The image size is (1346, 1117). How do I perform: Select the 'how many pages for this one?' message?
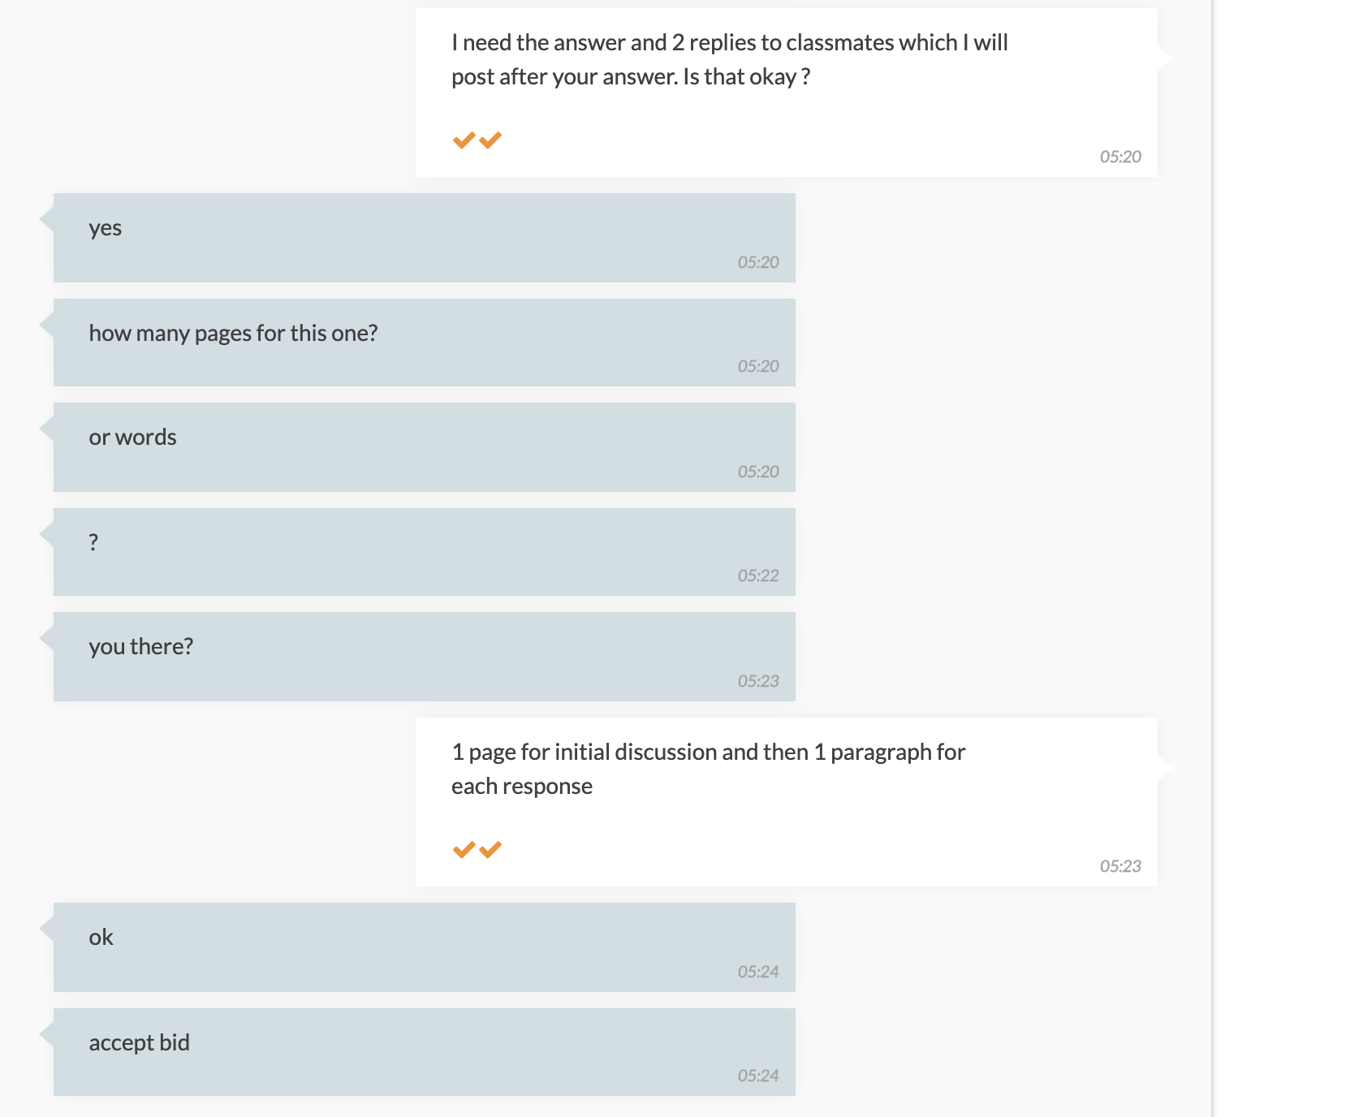point(425,343)
